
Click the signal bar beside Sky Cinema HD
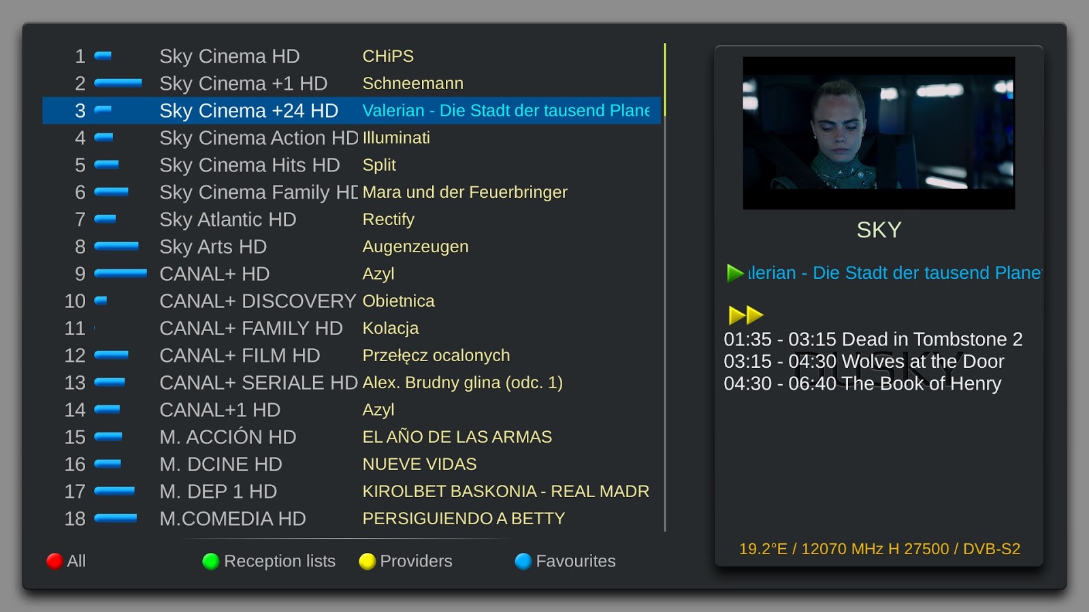[x=102, y=56]
